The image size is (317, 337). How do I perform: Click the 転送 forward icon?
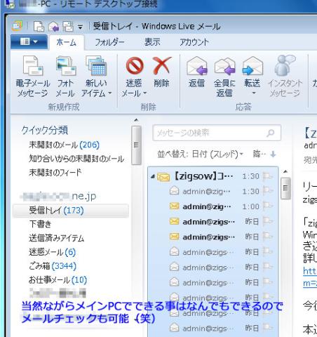252,66
